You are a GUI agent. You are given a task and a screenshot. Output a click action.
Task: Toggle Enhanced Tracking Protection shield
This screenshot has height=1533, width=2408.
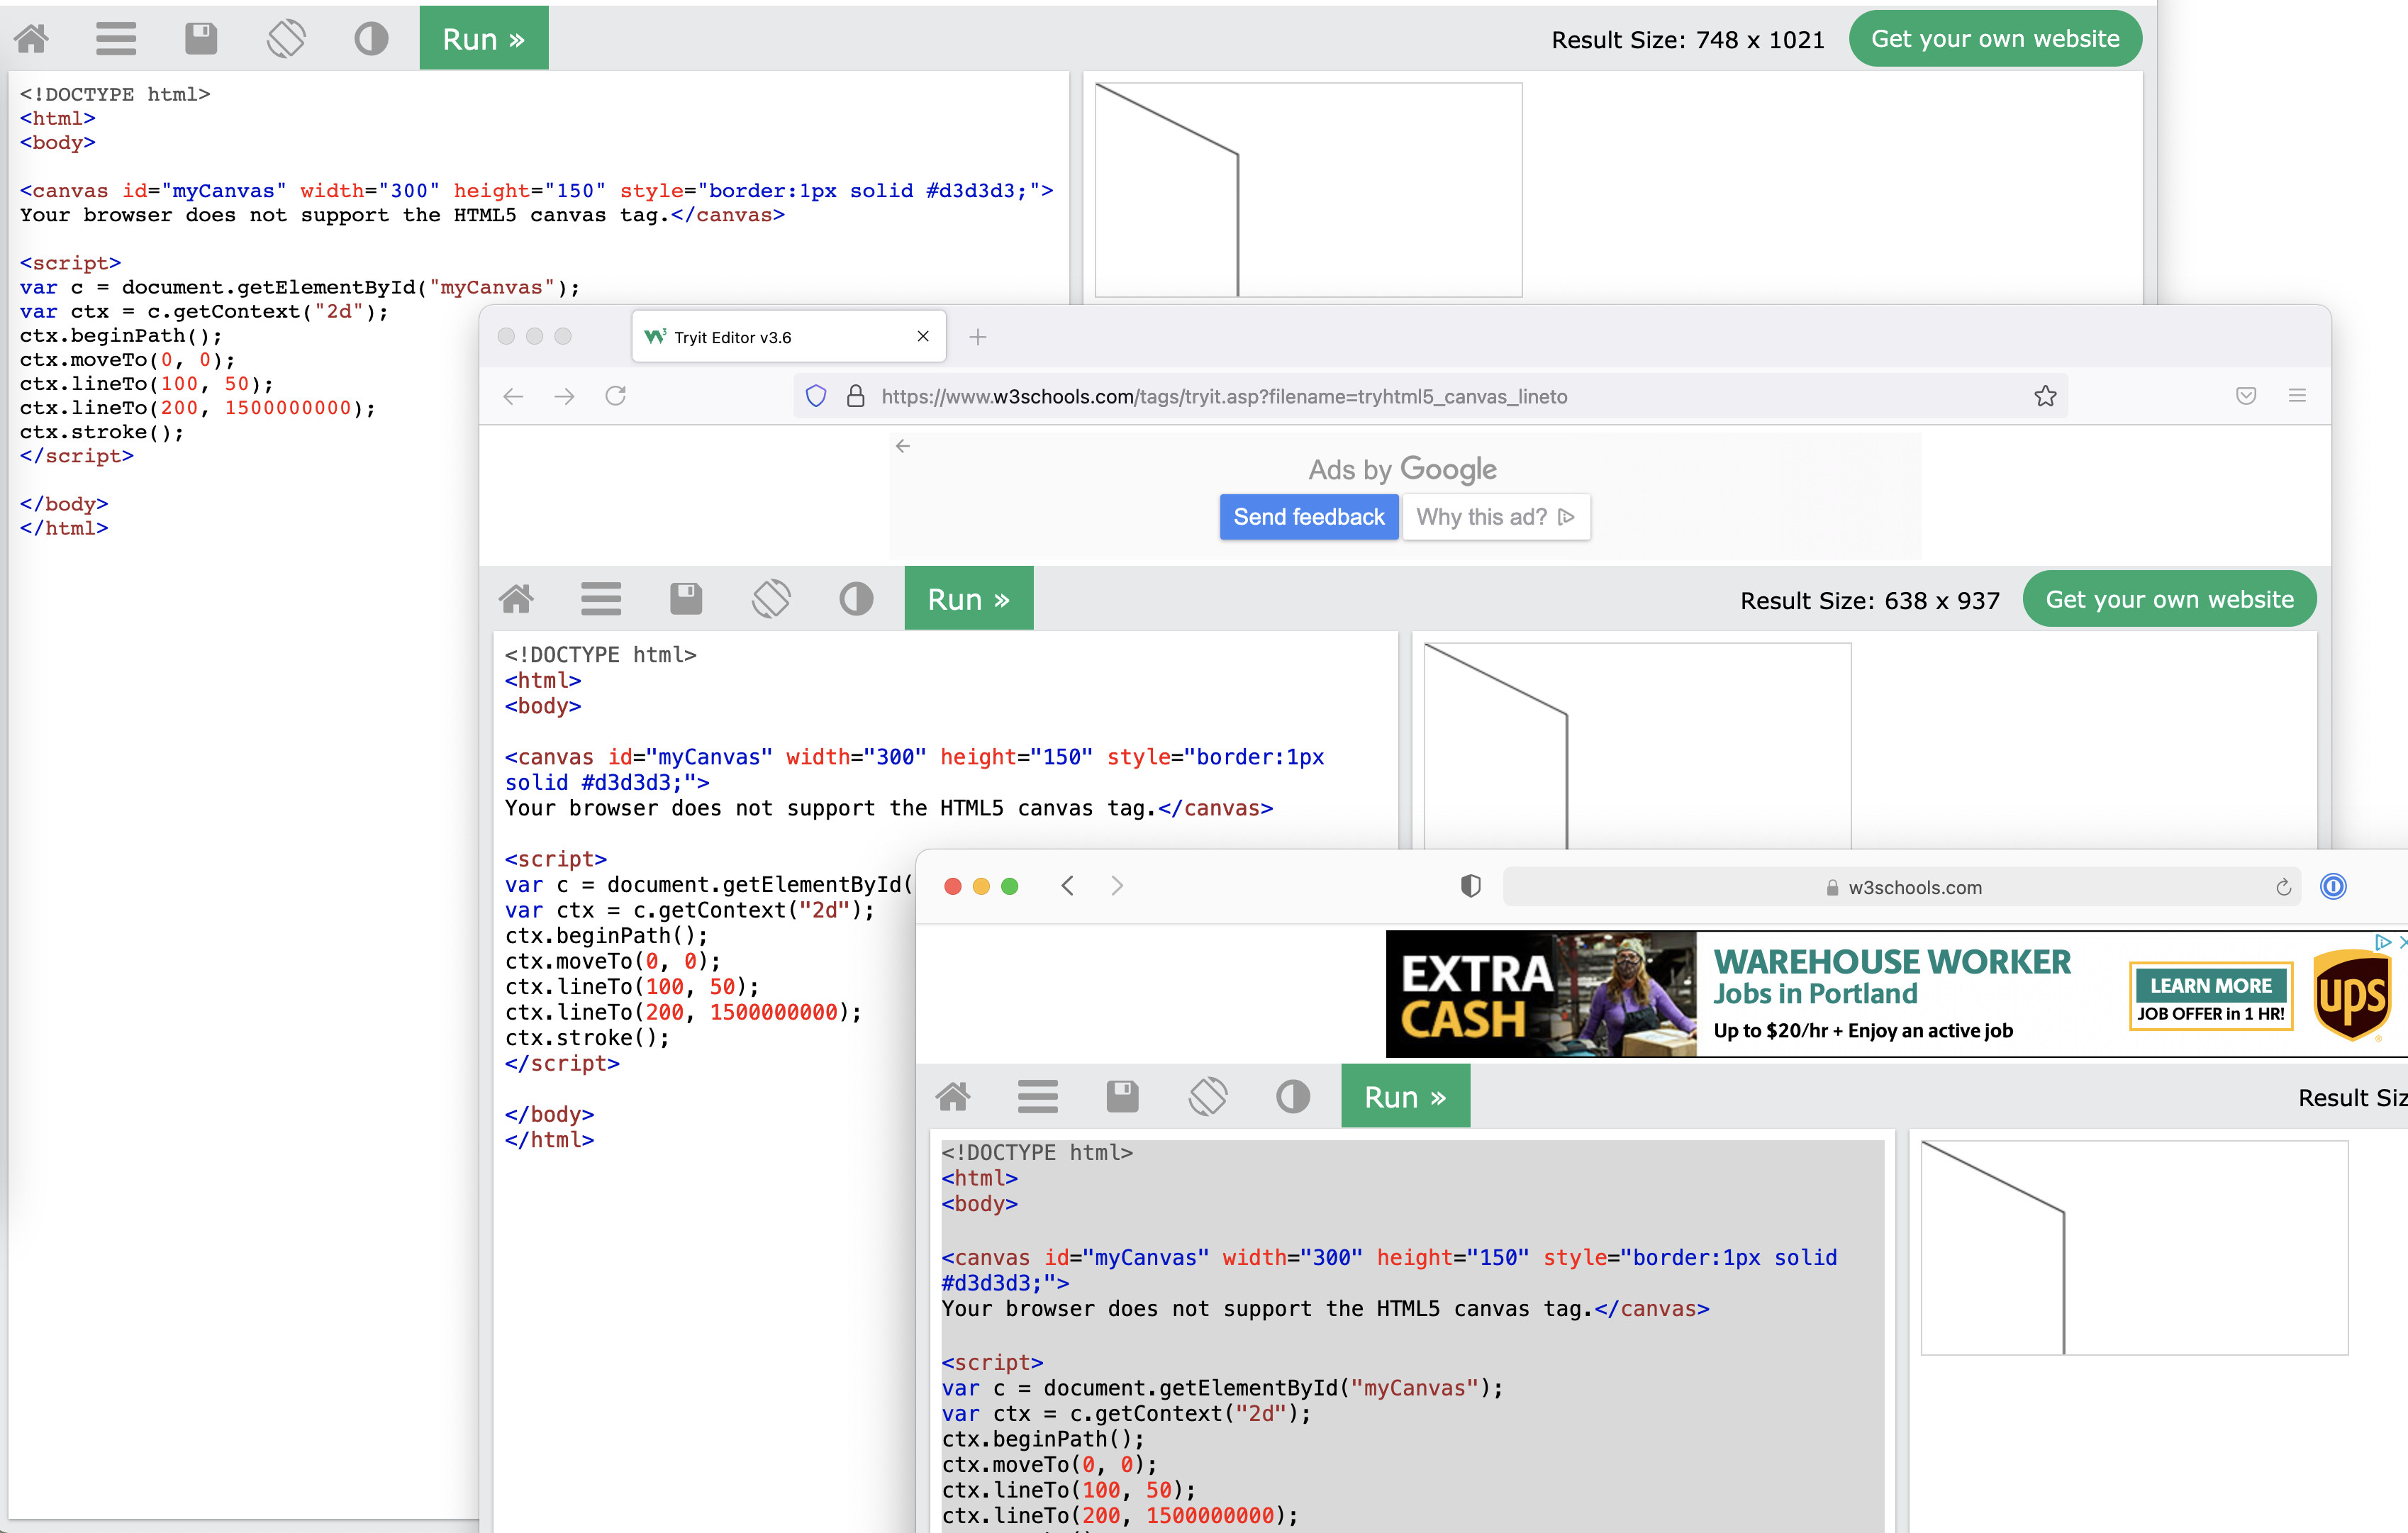[x=816, y=396]
